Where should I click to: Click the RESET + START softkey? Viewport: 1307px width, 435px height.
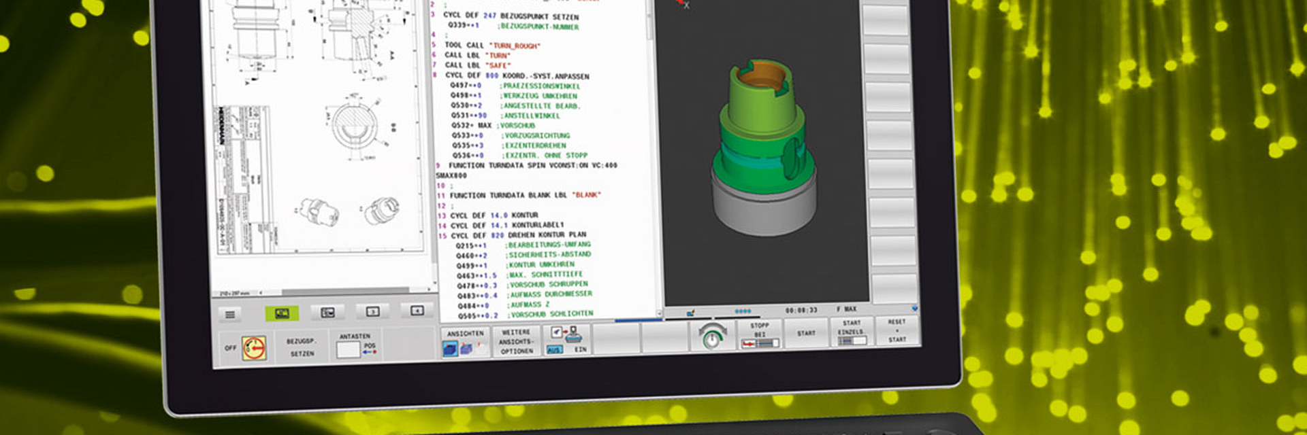[x=897, y=330]
